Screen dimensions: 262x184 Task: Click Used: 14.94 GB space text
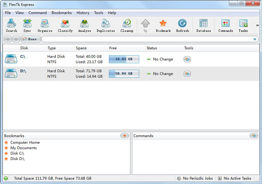pos(89,76)
